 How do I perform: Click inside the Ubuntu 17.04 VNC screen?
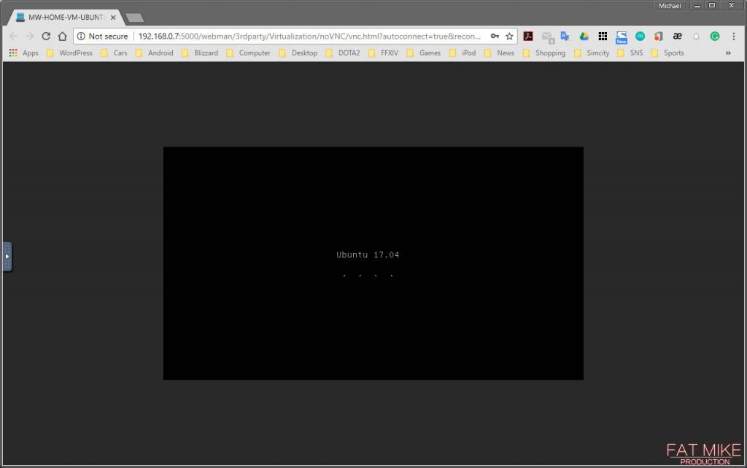pyautogui.click(x=373, y=263)
